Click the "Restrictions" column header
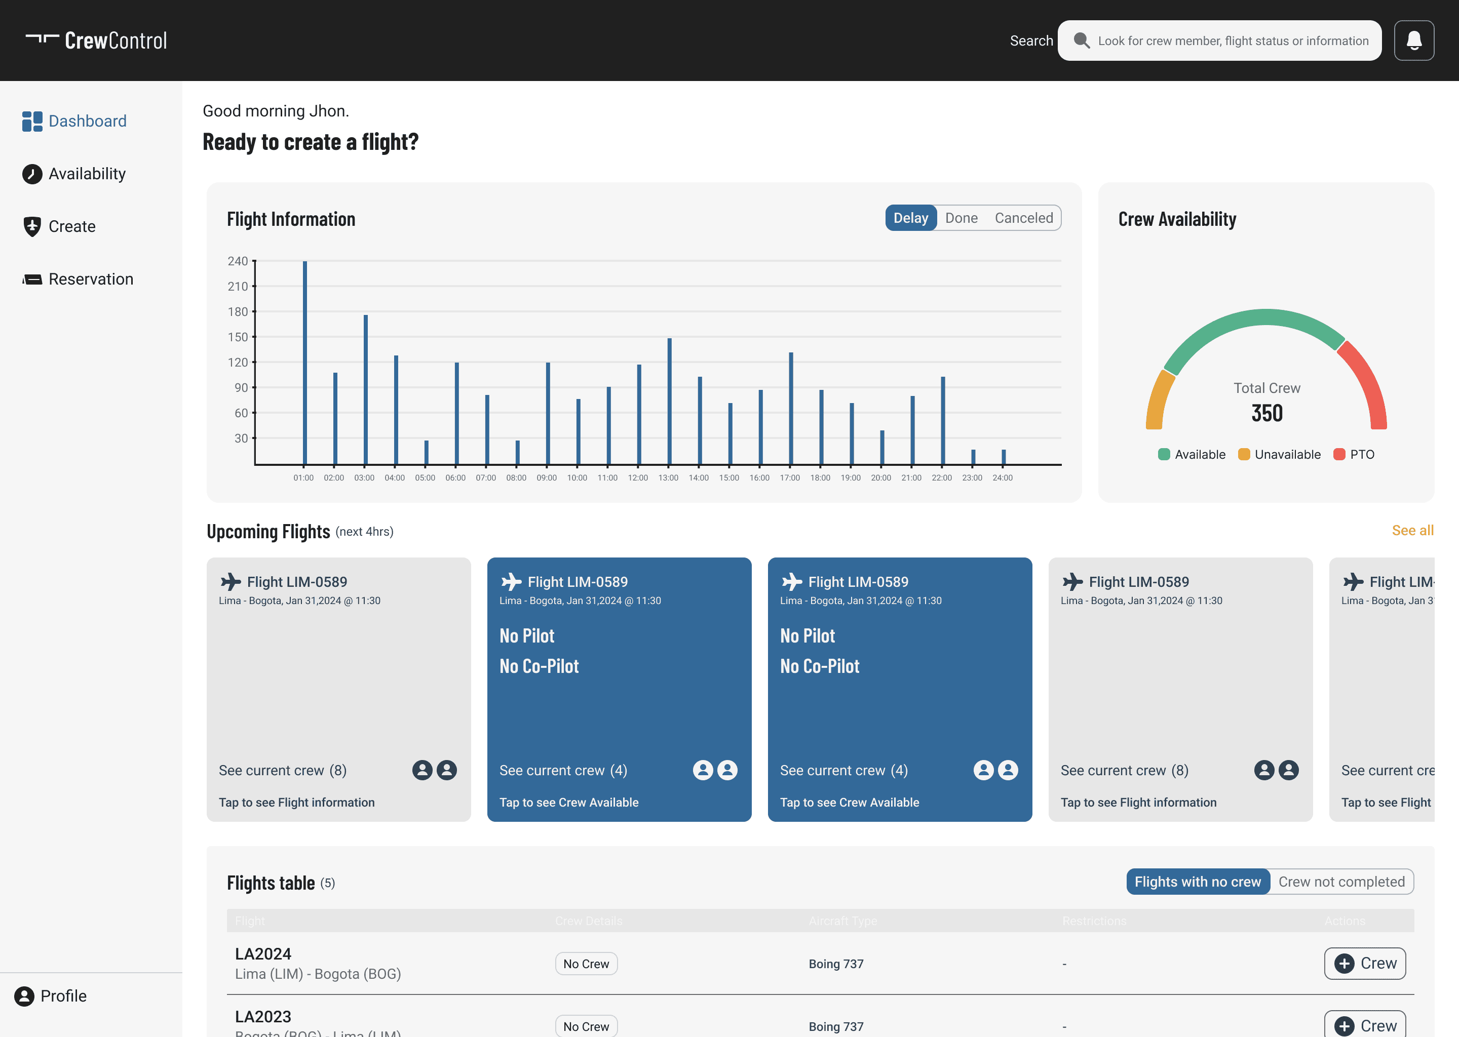This screenshot has width=1459, height=1037. pos(1094,921)
